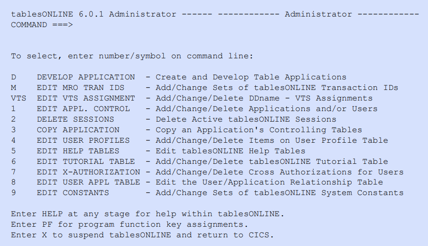This screenshot has width=428, height=246.
Task: Click 'To select, enter number/symbol on command line:' text
Action: (x=132, y=56)
